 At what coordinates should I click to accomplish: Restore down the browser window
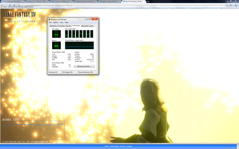pos(231,1)
